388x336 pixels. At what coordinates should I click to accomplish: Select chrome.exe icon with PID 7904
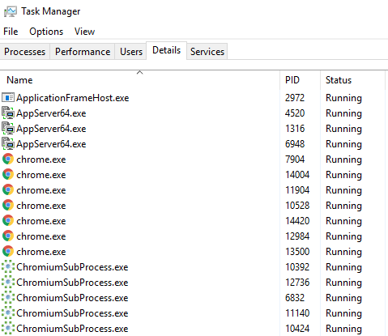click(x=8, y=159)
